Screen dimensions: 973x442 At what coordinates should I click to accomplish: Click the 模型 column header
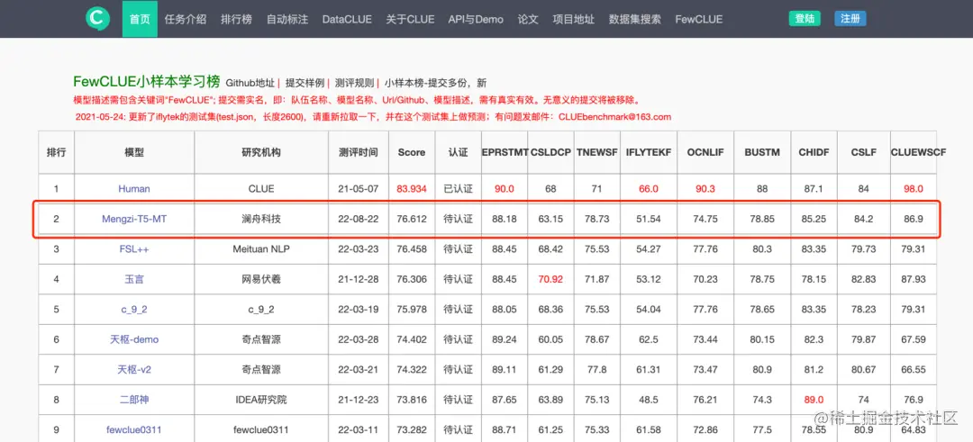click(x=134, y=152)
